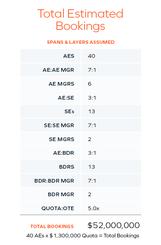
Task: Click the AES row label
Action: 69,56
